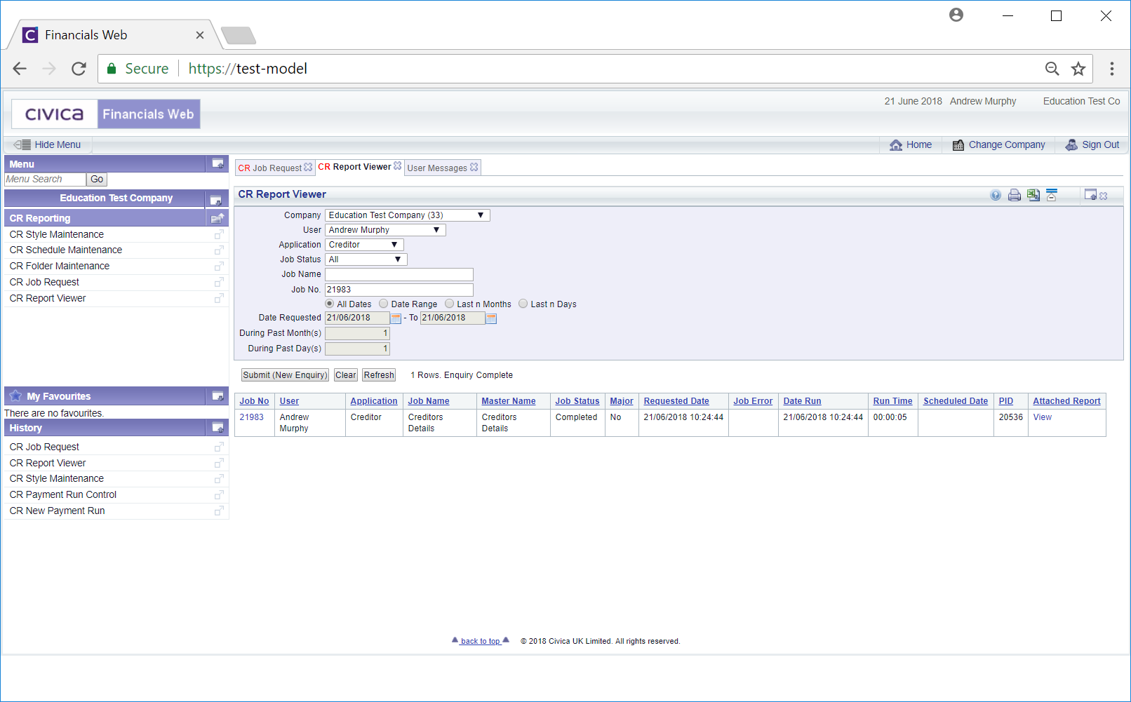Open the Application dropdown showing Creditor

365,245
